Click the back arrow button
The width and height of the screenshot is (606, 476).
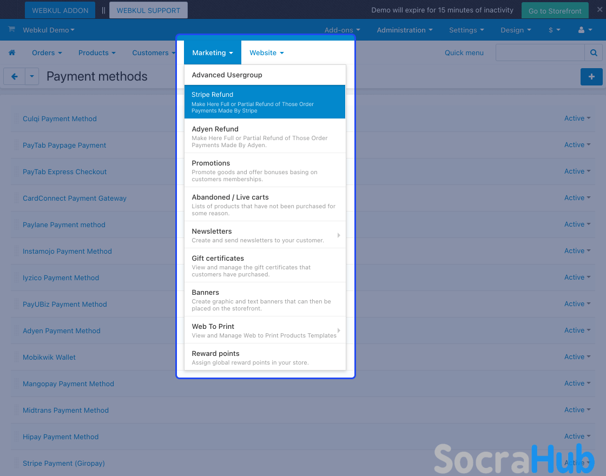[x=14, y=76]
